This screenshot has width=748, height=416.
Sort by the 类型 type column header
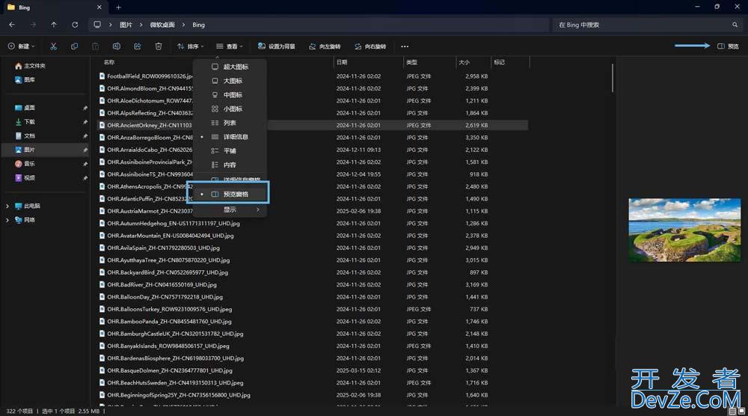coord(411,62)
